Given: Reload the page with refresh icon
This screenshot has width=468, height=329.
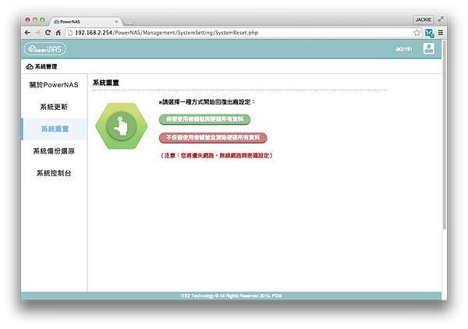Looking at the screenshot, I should point(48,33).
